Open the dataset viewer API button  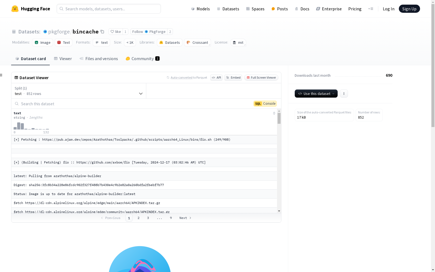click(216, 78)
